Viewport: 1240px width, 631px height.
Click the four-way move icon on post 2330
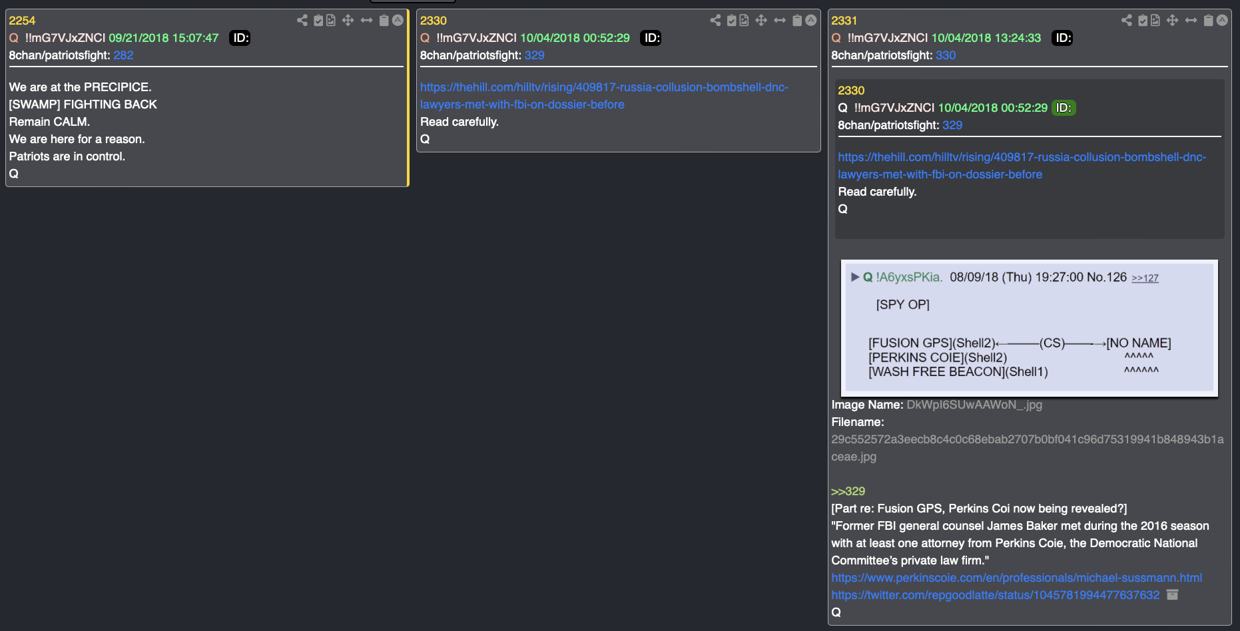pos(761,20)
